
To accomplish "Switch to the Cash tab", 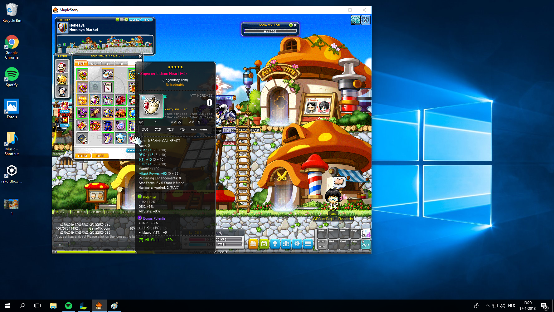I will pyautogui.click(x=95, y=63).
